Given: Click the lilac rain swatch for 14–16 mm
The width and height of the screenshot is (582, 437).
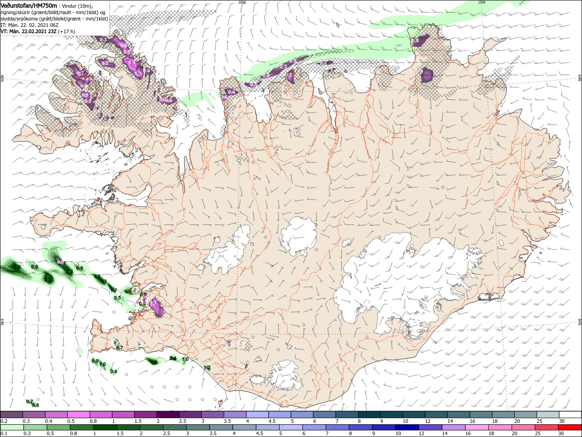Looking at the screenshot, I should point(453,427).
